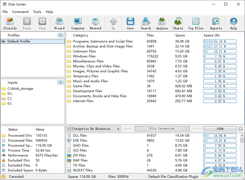This screenshot has height=180, width=245.
Task: Sort by the Category column header
Action: tap(109, 35)
